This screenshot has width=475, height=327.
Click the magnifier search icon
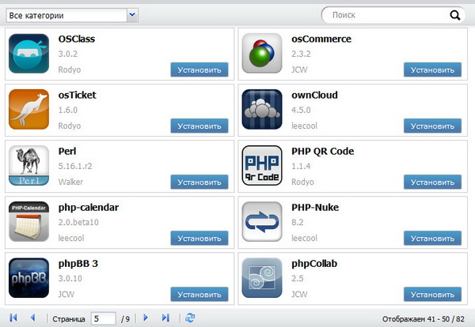pos(454,14)
